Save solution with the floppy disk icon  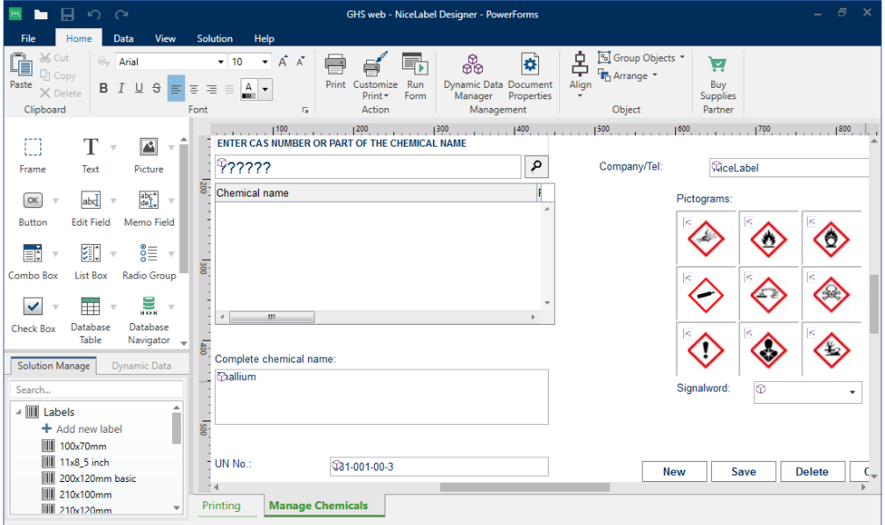67,14
